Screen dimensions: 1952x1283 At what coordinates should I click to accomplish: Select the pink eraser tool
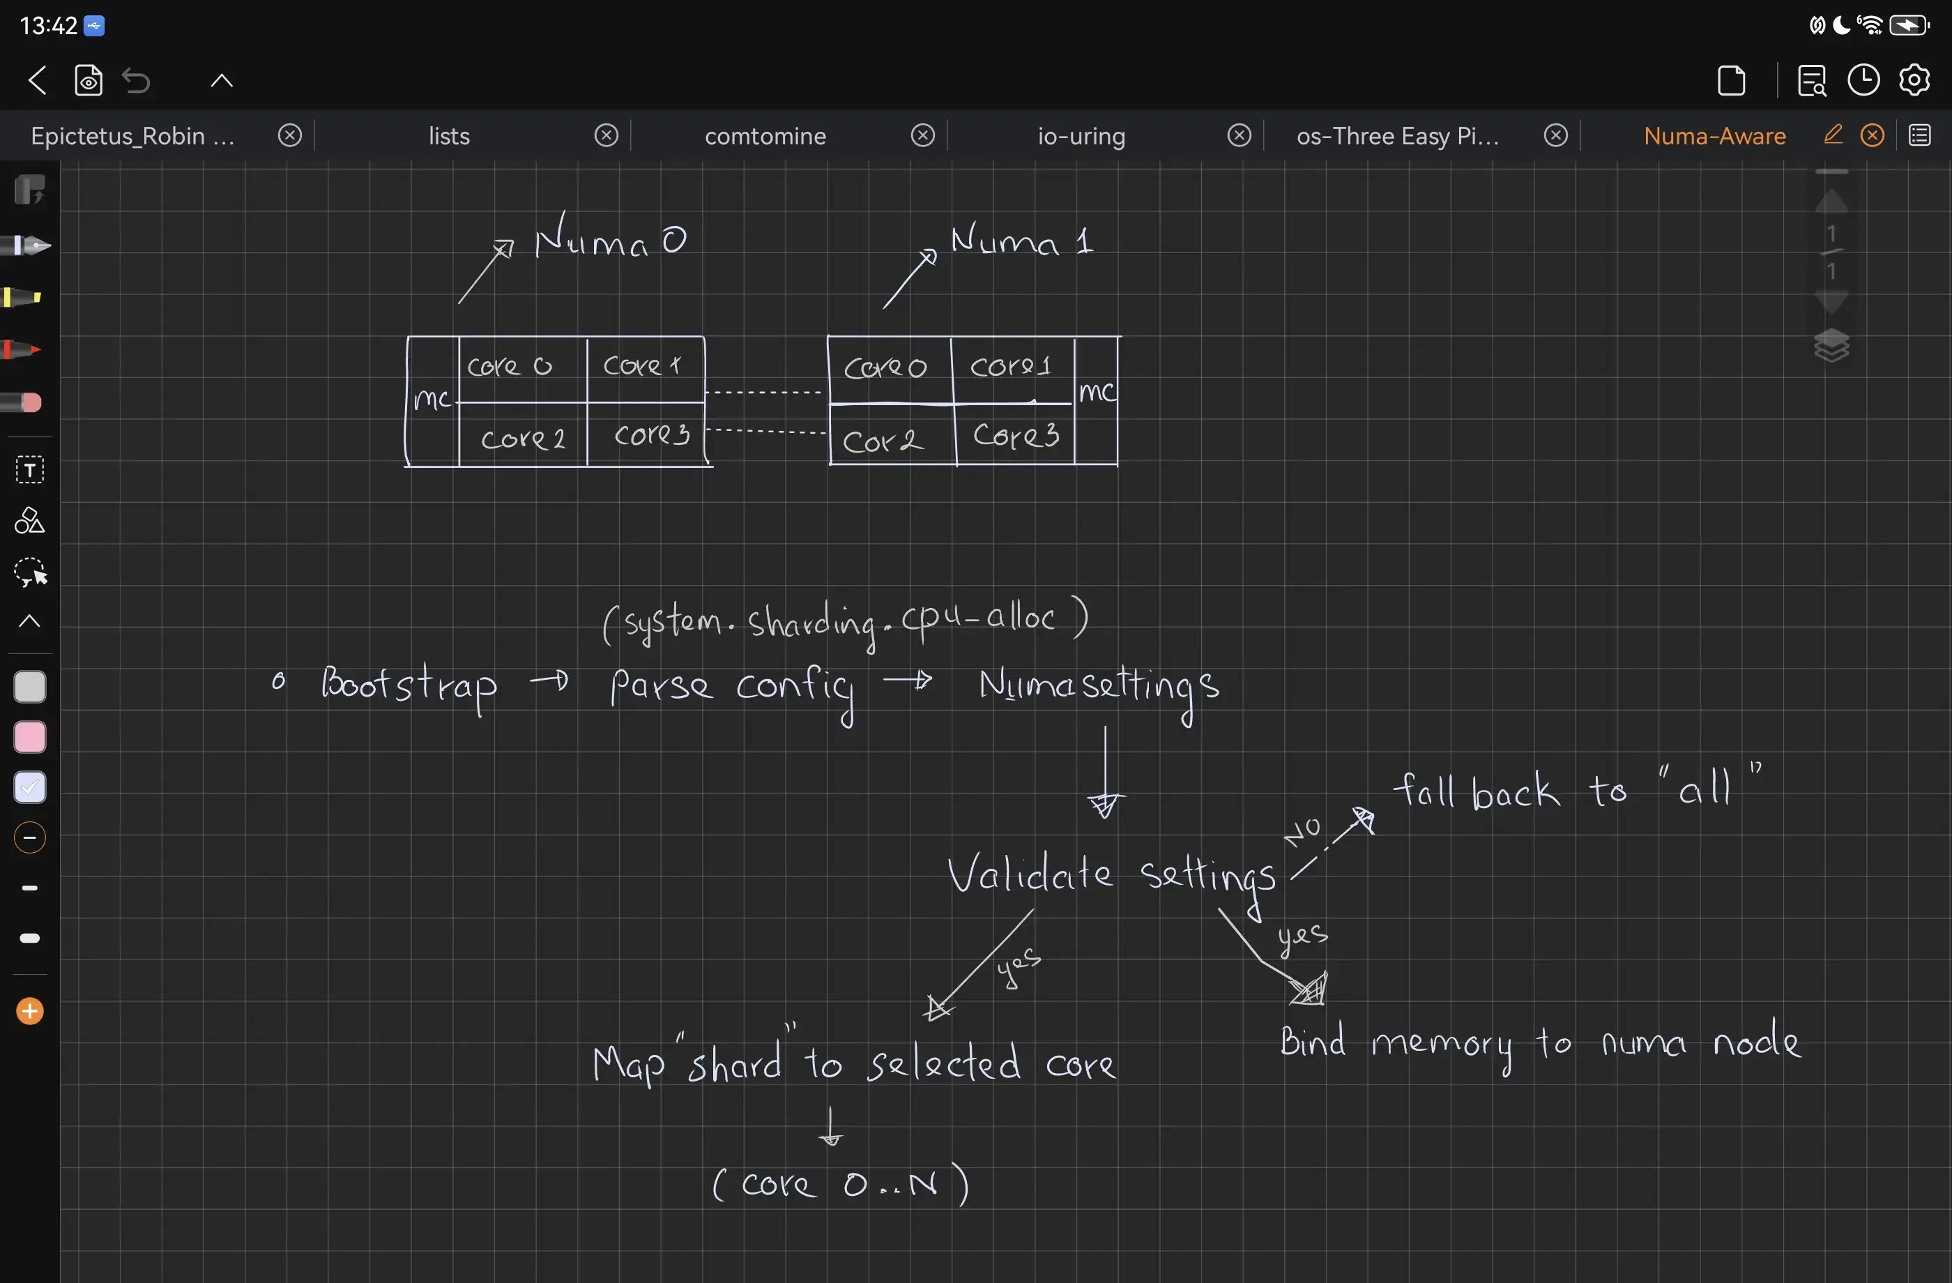(x=22, y=403)
